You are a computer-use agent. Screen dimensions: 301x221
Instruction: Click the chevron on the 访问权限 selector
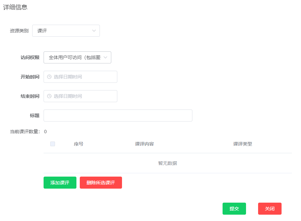click(105, 57)
